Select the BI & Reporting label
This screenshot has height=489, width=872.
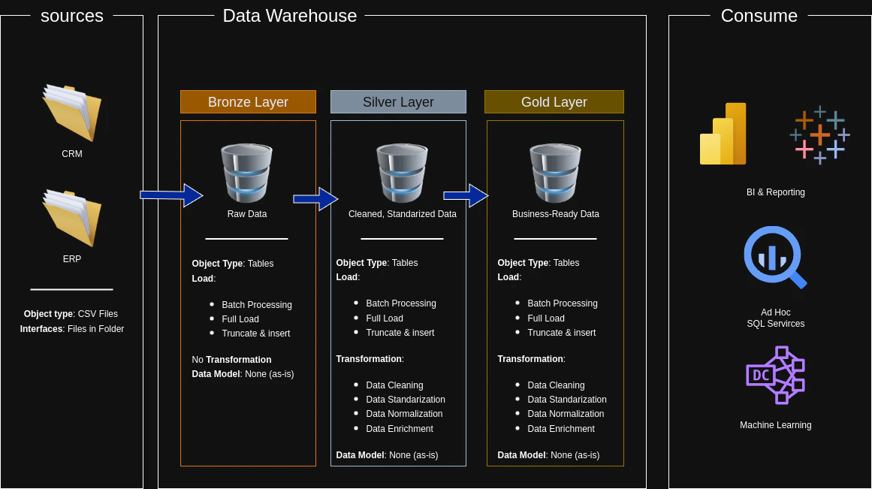[x=775, y=192]
